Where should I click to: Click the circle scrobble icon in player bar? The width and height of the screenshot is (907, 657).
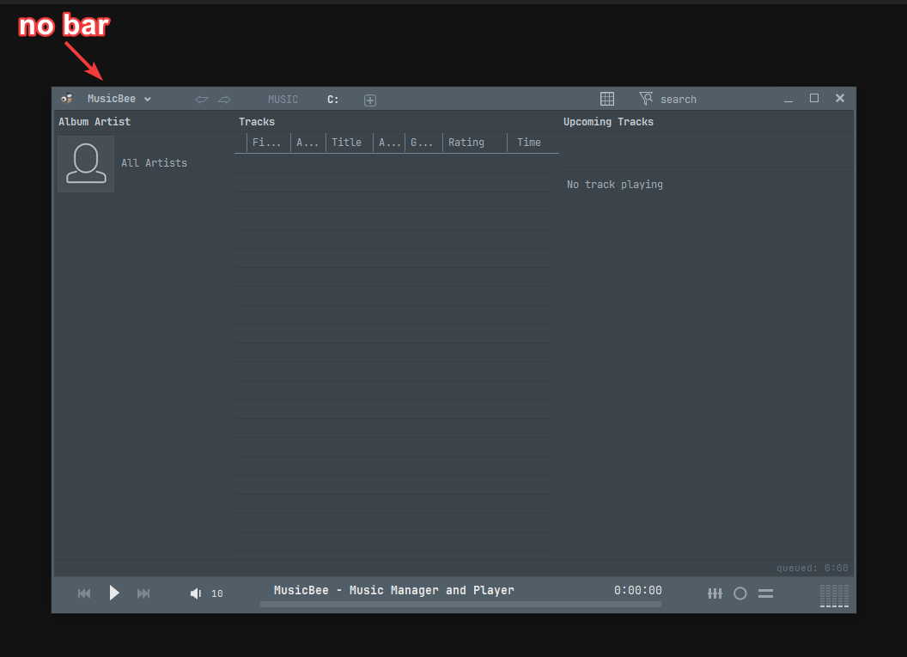(740, 593)
